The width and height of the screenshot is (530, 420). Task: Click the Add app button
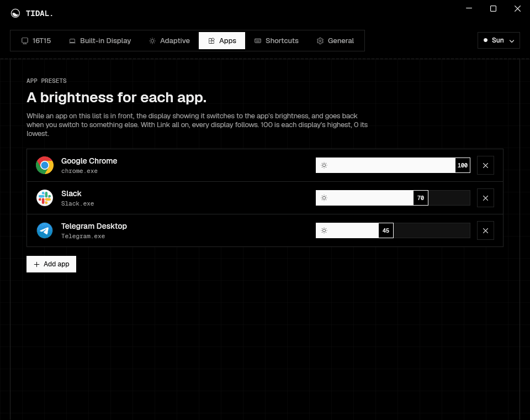click(51, 264)
